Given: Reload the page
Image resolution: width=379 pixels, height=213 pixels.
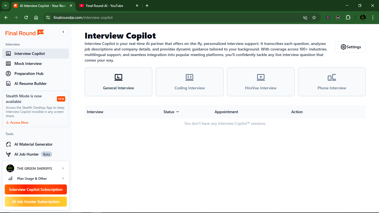Looking at the screenshot, I should [26, 17].
